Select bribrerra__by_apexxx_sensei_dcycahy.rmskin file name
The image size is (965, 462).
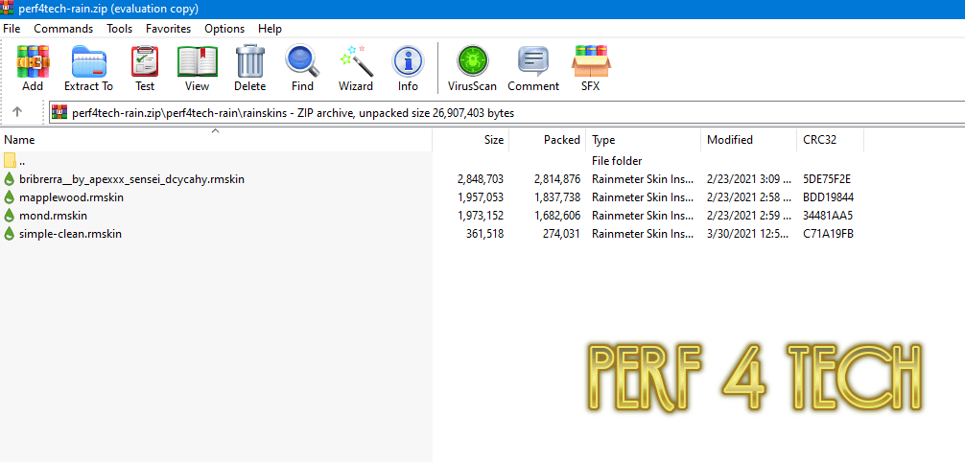(131, 179)
